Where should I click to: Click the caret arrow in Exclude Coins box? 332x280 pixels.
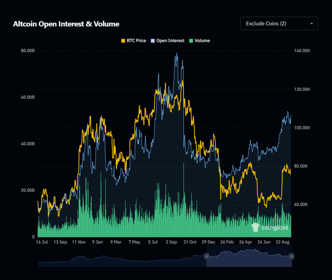pos(311,24)
